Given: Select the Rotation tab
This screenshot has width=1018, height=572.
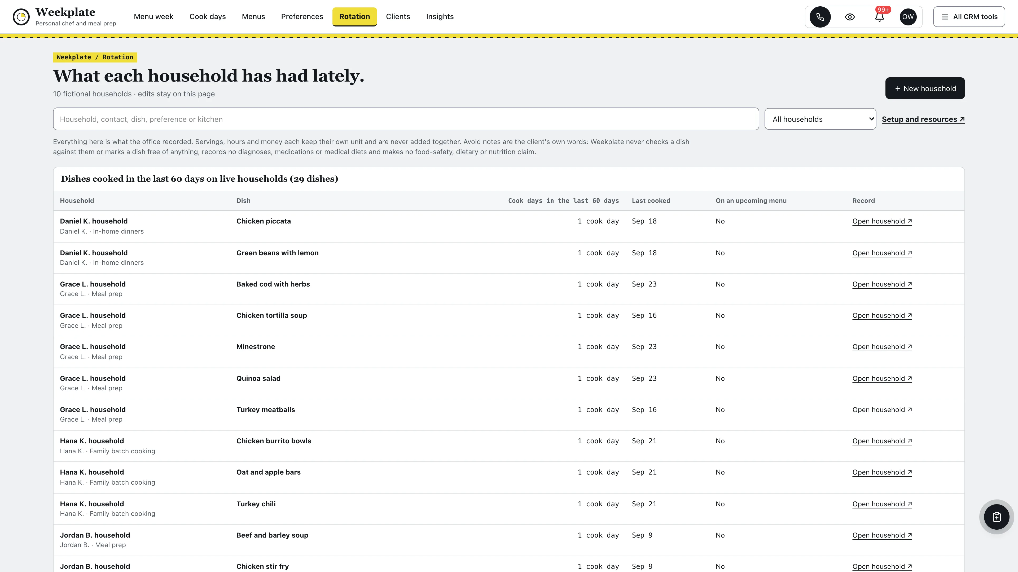Looking at the screenshot, I should point(354,17).
